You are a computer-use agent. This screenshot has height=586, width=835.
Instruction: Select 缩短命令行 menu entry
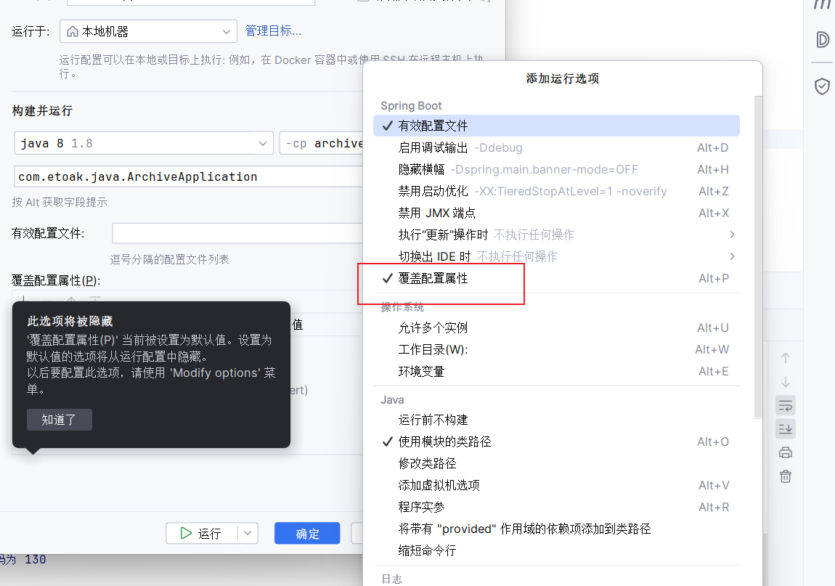point(556,550)
